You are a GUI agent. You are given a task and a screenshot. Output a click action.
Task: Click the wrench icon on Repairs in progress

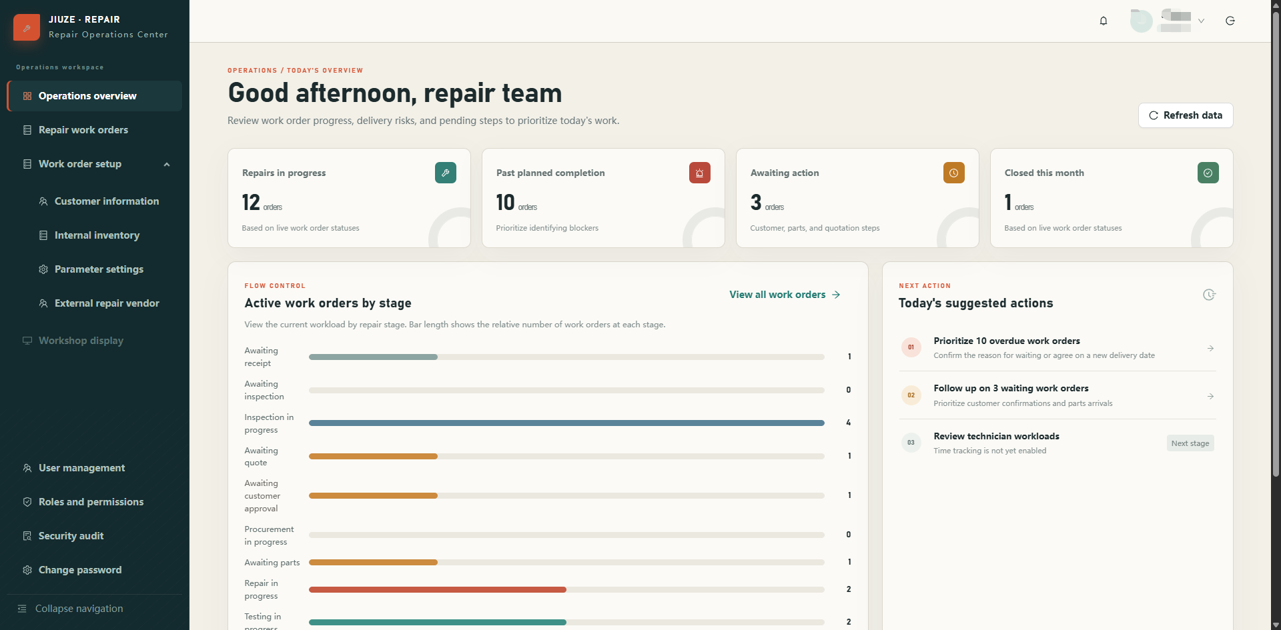coord(446,173)
